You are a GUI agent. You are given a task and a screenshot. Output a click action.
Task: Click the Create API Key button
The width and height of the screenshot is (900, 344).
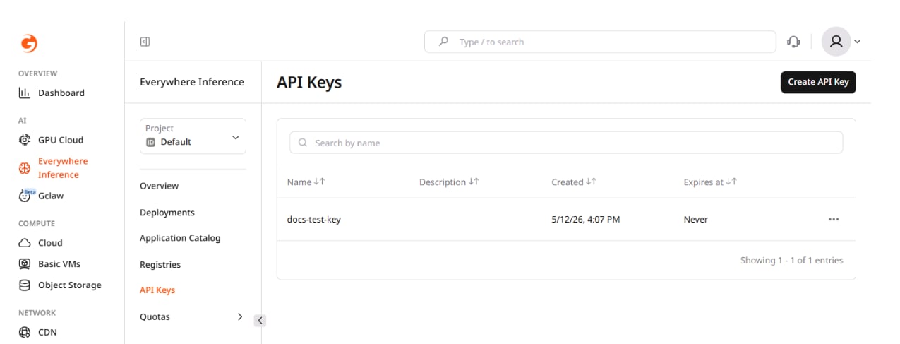[x=818, y=82]
